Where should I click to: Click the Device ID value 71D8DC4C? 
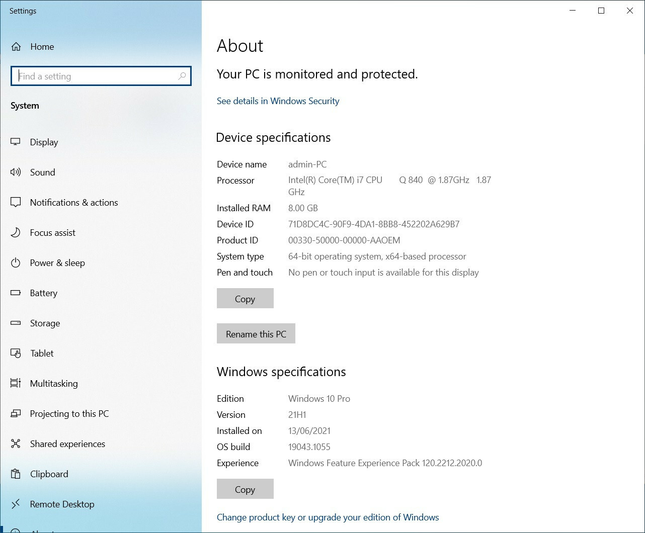point(374,224)
